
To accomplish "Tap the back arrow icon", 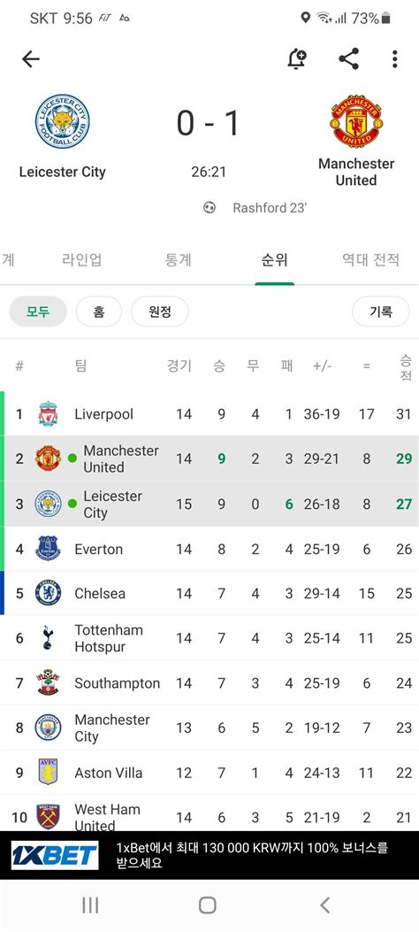I will (30, 58).
